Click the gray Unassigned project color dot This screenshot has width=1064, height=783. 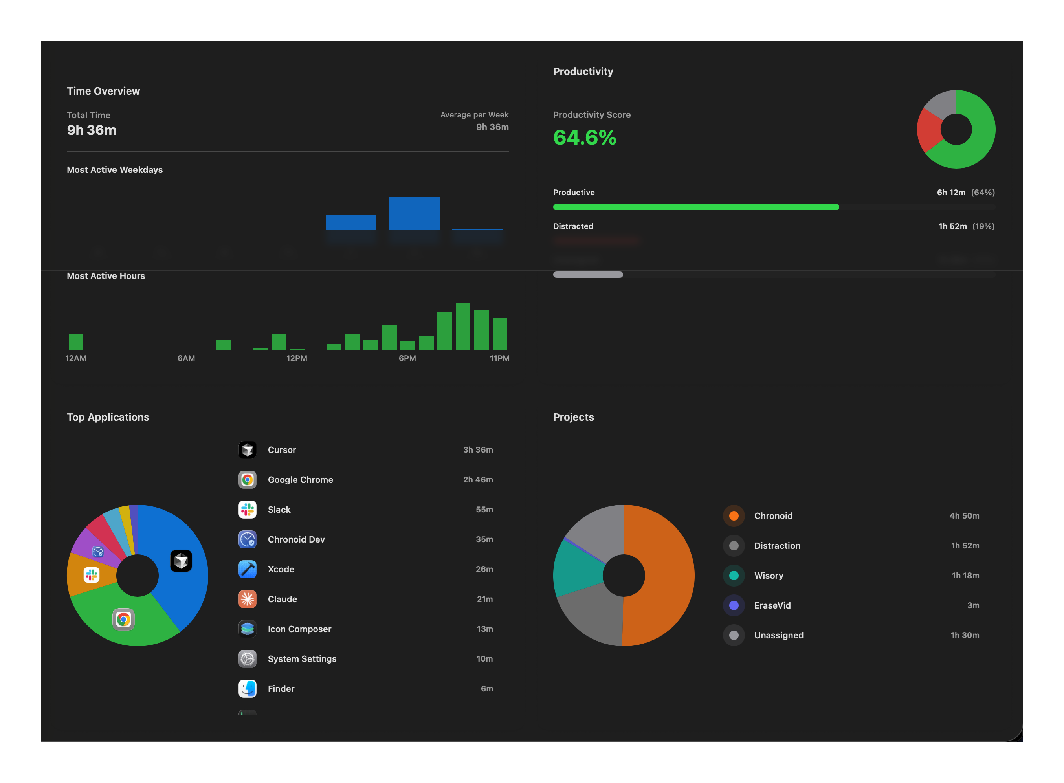point(734,635)
